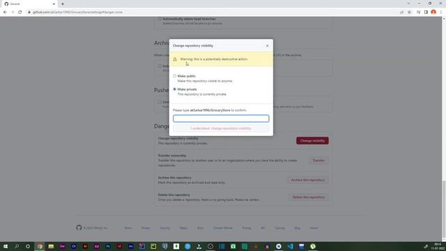Close the Change repository visibility dialog

[267, 46]
